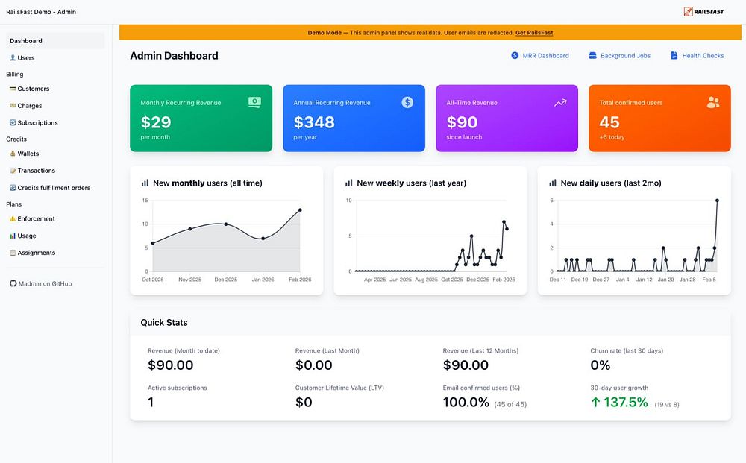
Task: Click the GitHub logo icon in sidebar
Action: coord(13,284)
